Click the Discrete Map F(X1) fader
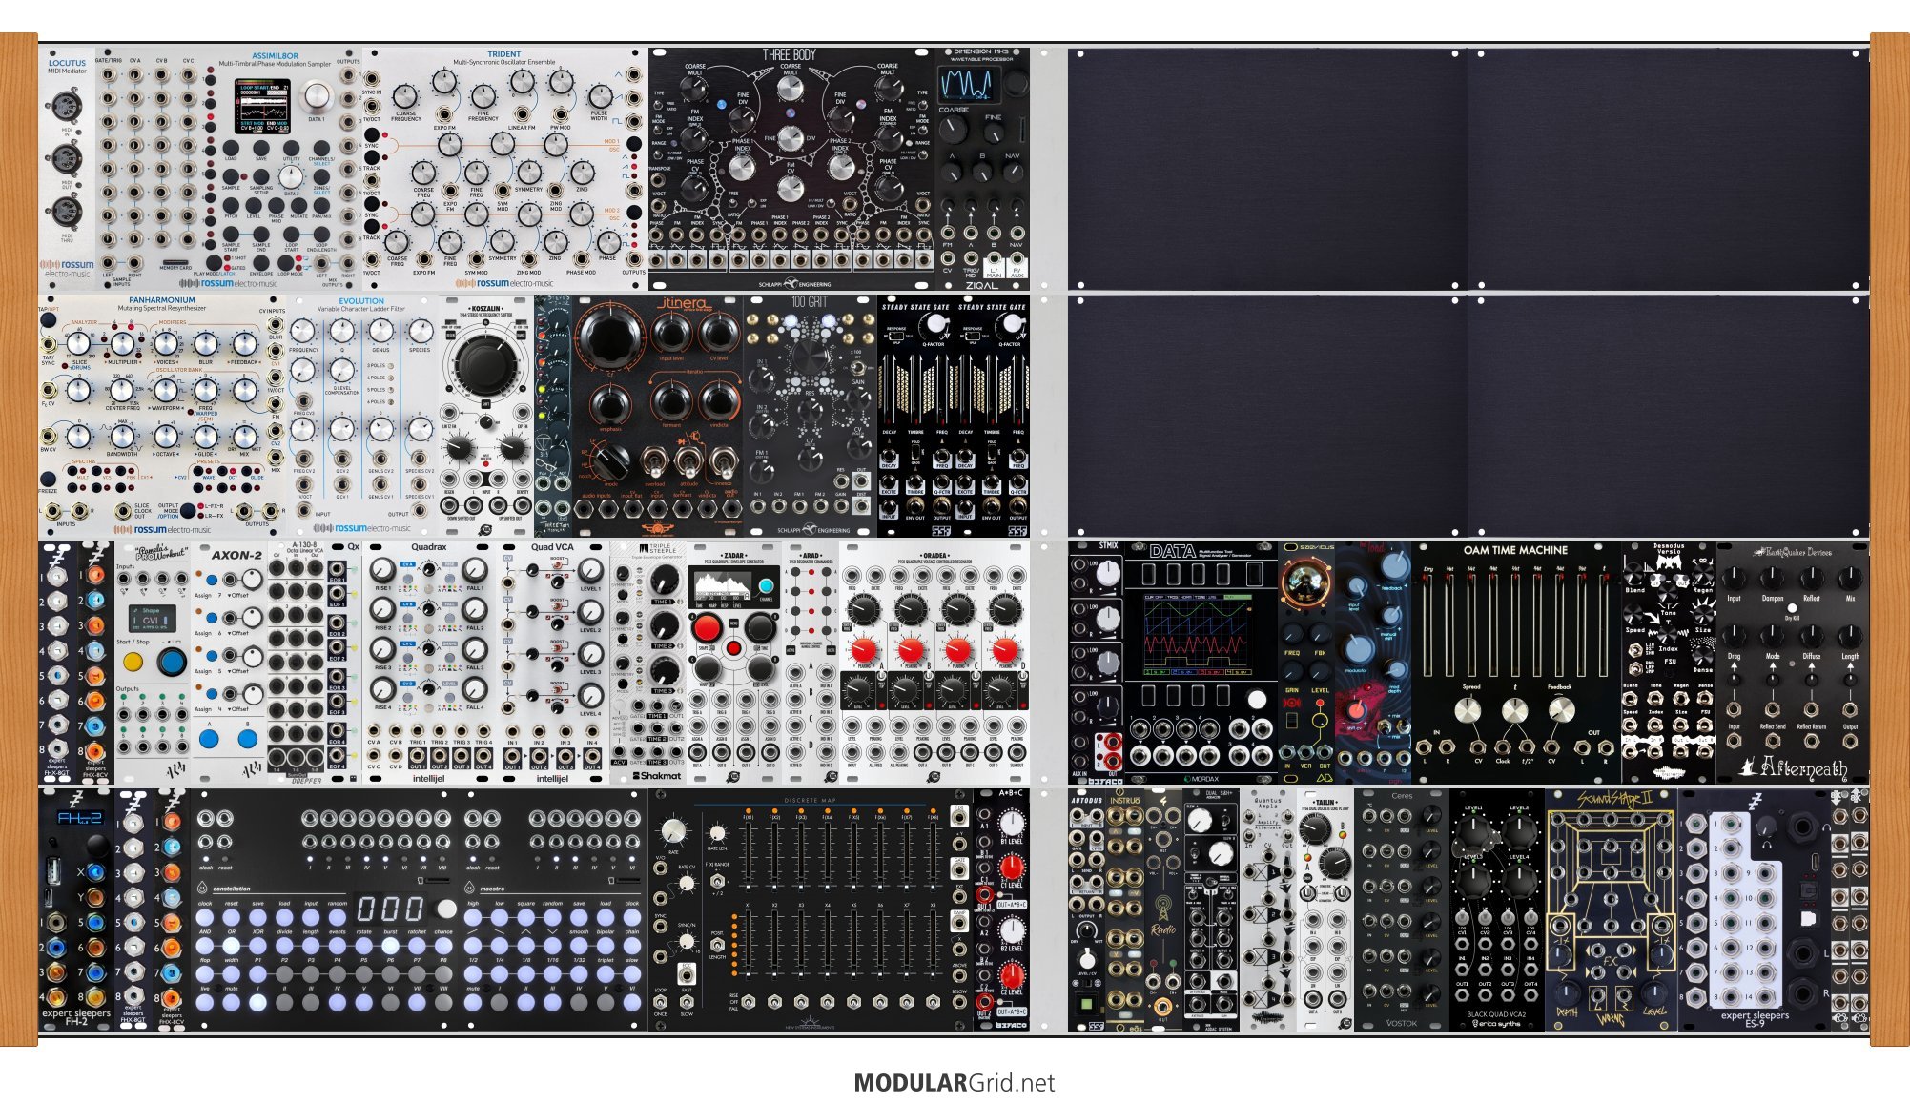Screen dimensions: 1910x1103 (x=749, y=855)
